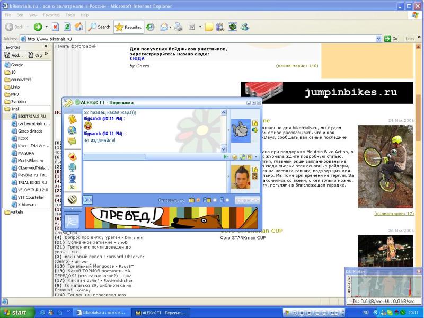The height and width of the screenshot is (318, 424).
Task: Open the Favorites menu in menu bar
Action: 51,15
